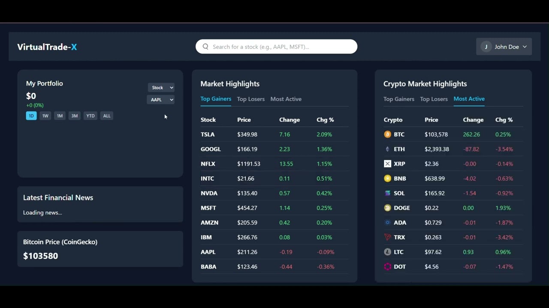Click the LTC coin icon
549x308 pixels.
click(388, 252)
